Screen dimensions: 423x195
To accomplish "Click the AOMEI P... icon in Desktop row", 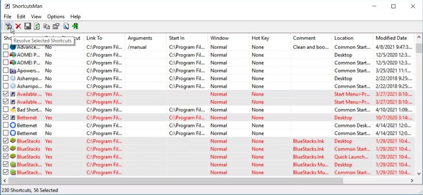I will click(x=13, y=55).
